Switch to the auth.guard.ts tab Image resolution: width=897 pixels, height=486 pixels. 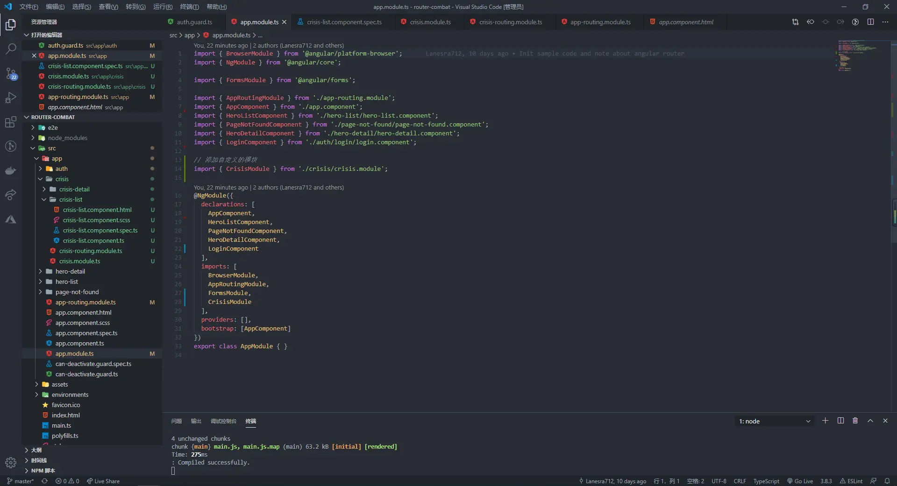(194, 22)
